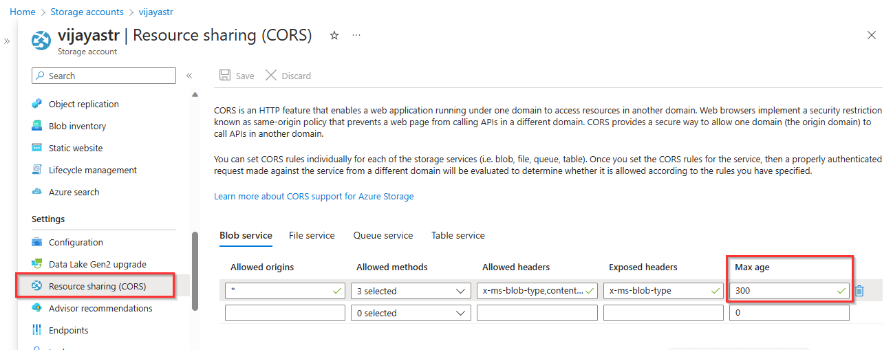Edit the Max age field showing 300

pos(789,291)
